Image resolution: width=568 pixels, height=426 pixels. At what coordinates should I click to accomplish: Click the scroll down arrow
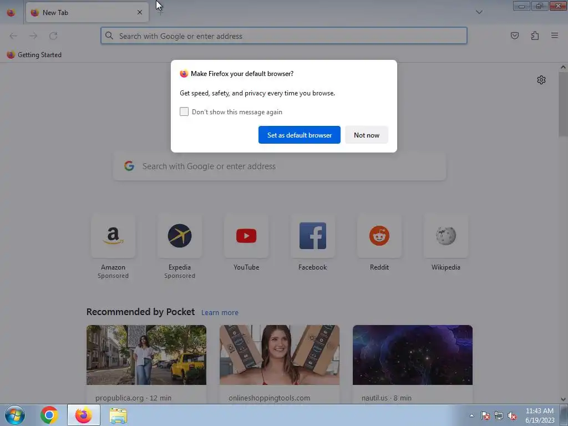point(563,399)
